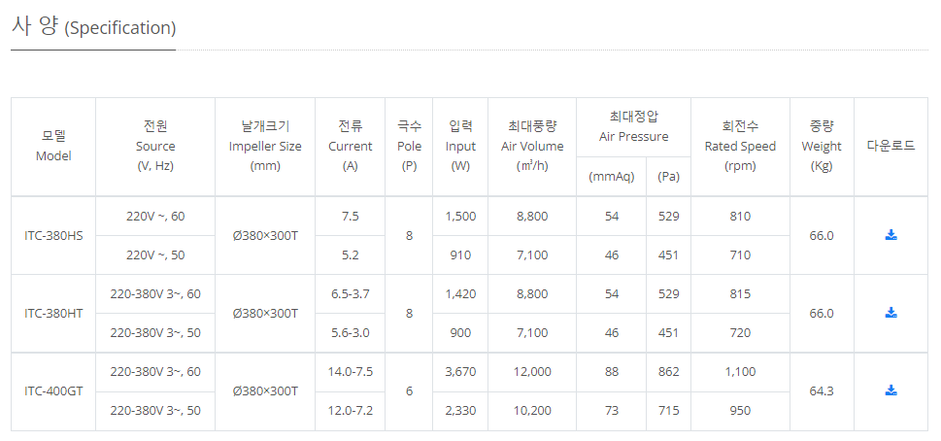Viewport: 941px width, 441px height.
Task: Click the 전원 Source column header
Action: 155,146
